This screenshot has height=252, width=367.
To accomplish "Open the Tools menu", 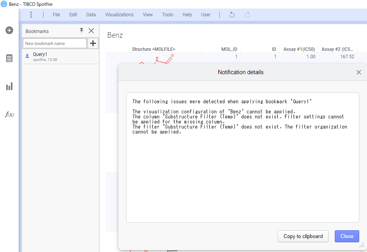I will click(x=168, y=15).
